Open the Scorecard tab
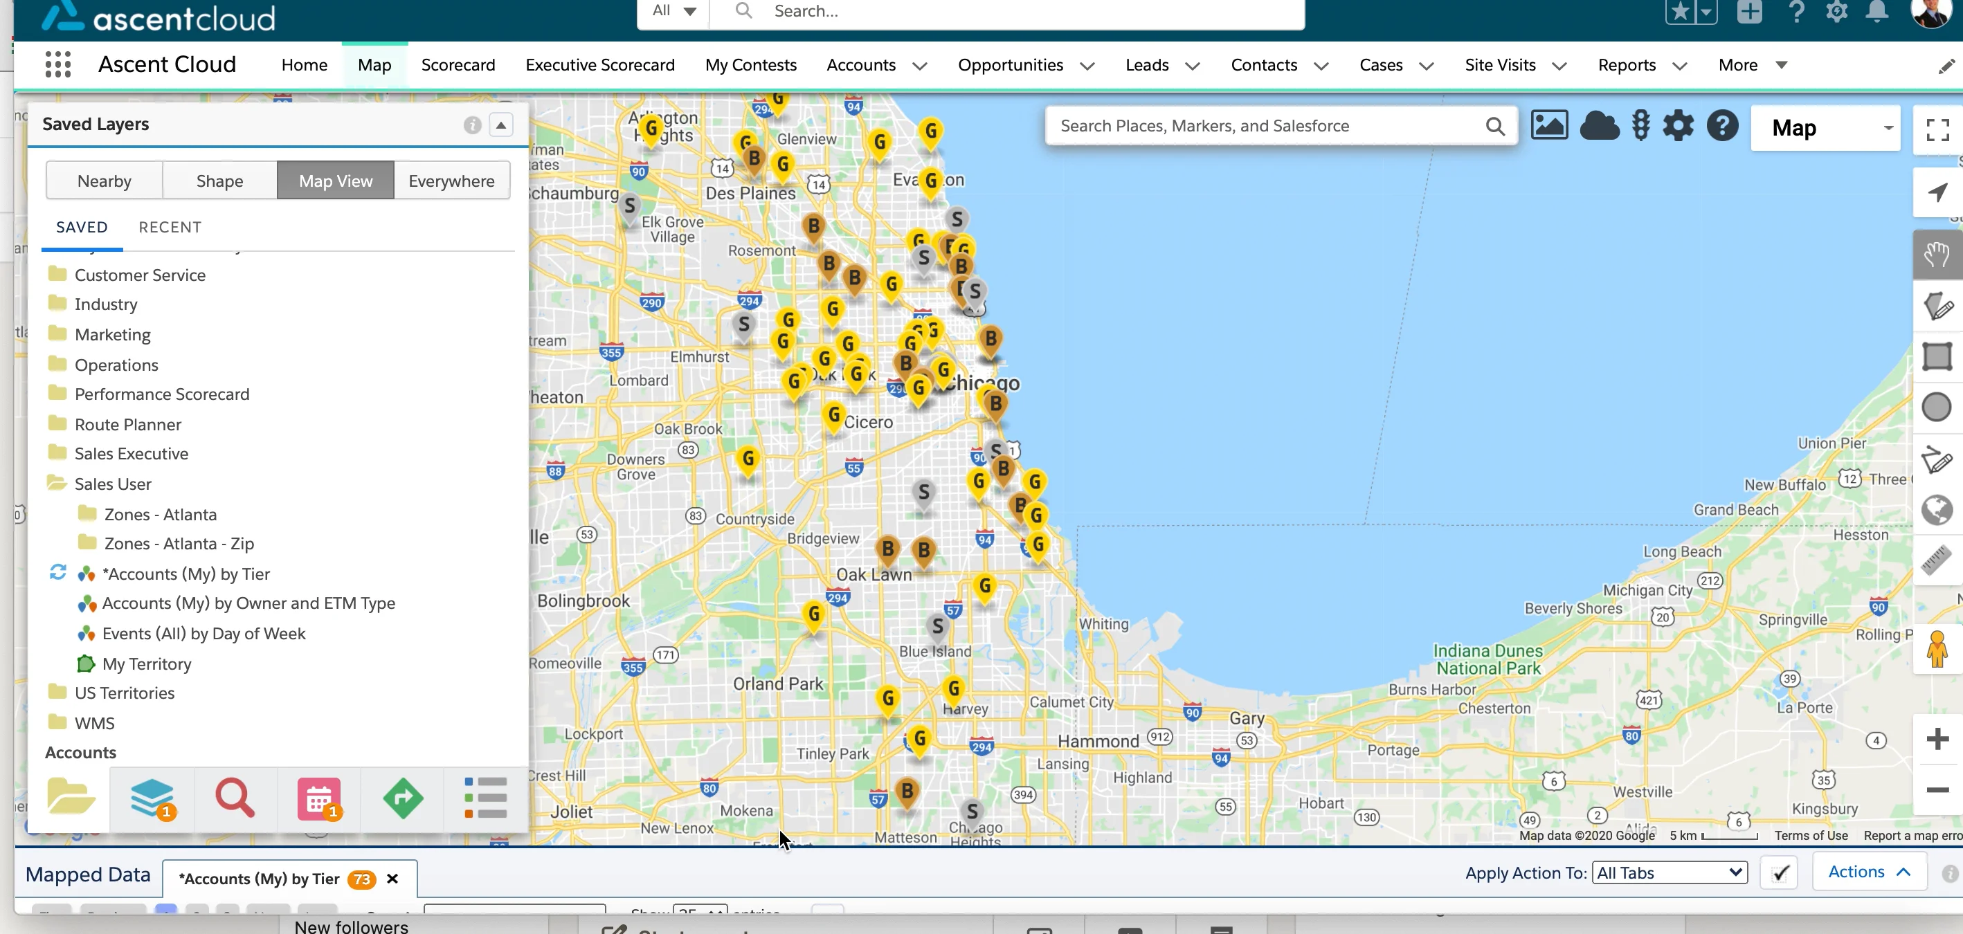1963x934 pixels. [x=458, y=66]
